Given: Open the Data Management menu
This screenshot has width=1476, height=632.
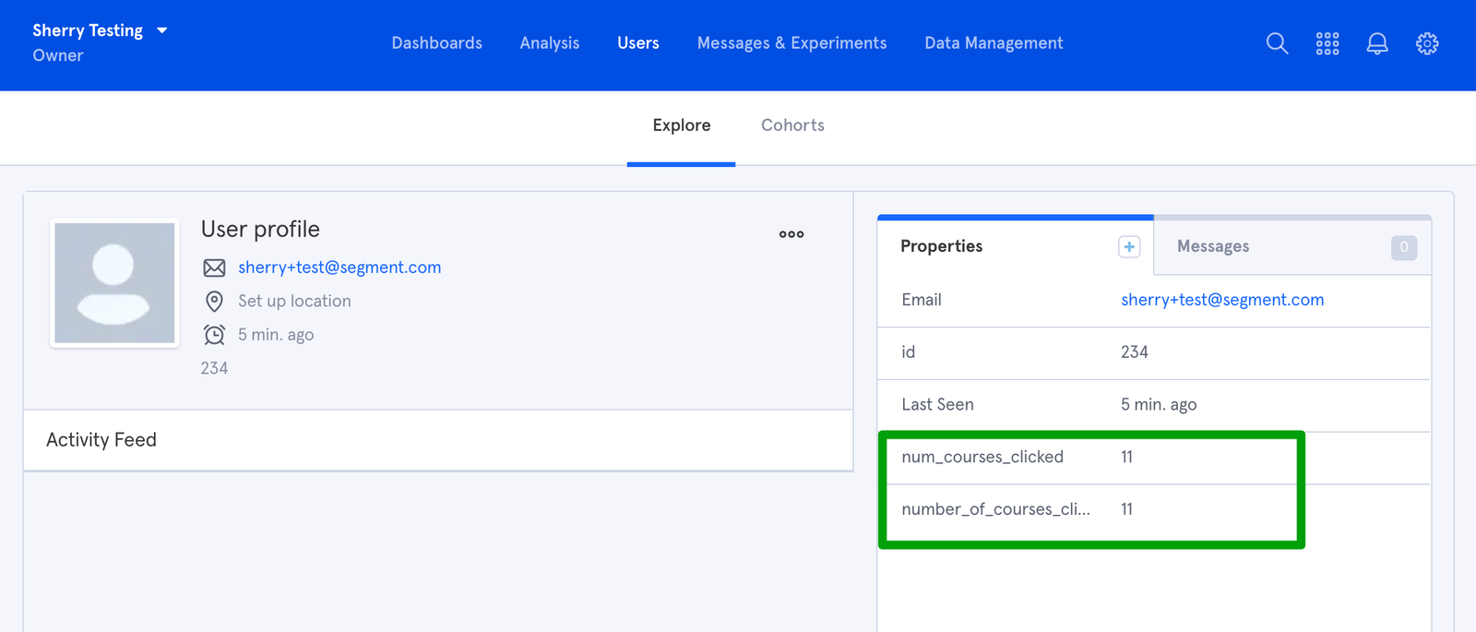Looking at the screenshot, I should pyautogui.click(x=994, y=43).
